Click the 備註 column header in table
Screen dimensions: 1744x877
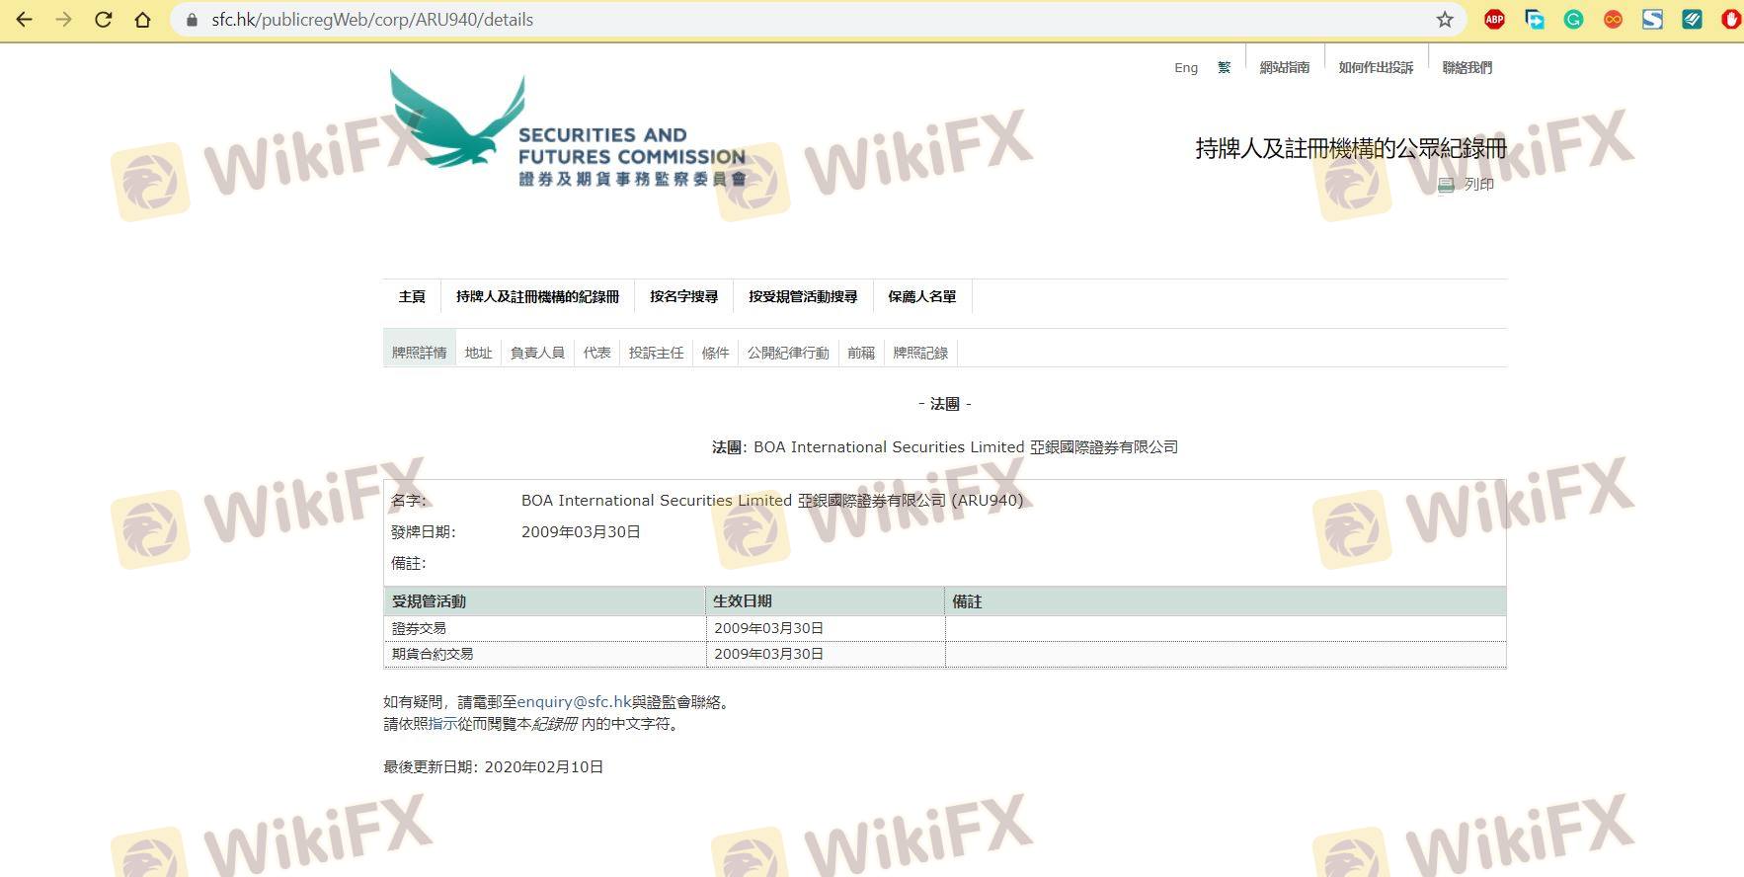pyautogui.click(x=1226, y=601)
